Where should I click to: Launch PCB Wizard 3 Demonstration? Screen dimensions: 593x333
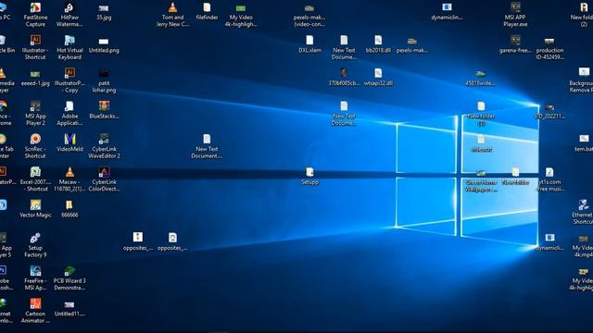[69, 277]
